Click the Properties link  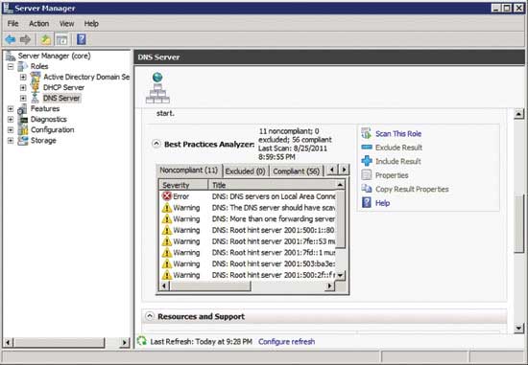coord(392,175)
